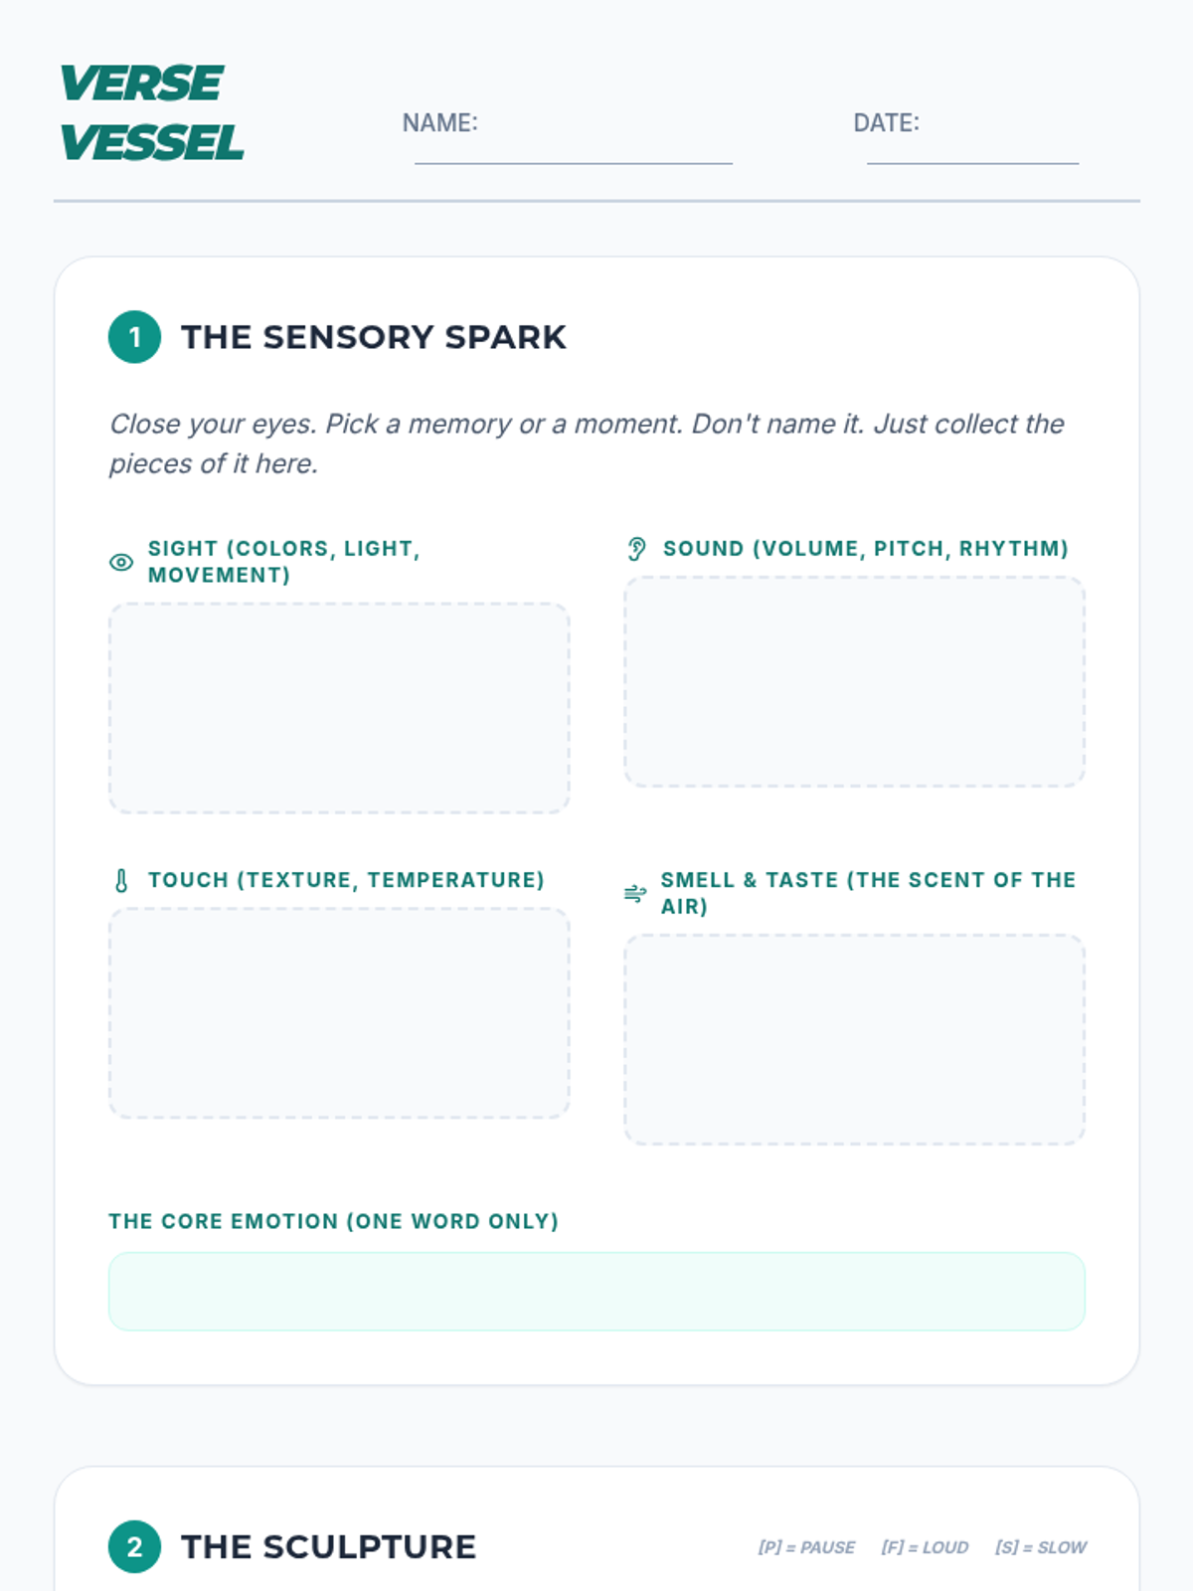
Task: Click the ear icon beside Sound label
Action: (636, 549)
